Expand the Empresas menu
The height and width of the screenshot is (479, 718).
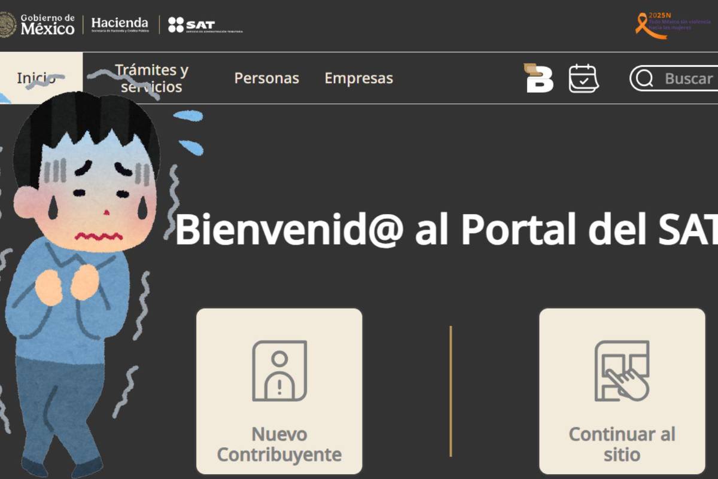(x=358, y=78)
